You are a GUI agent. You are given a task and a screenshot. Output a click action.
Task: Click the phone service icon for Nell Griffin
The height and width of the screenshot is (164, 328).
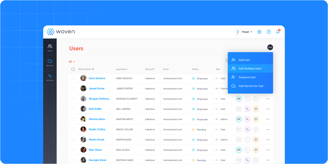tap(247, 109)
